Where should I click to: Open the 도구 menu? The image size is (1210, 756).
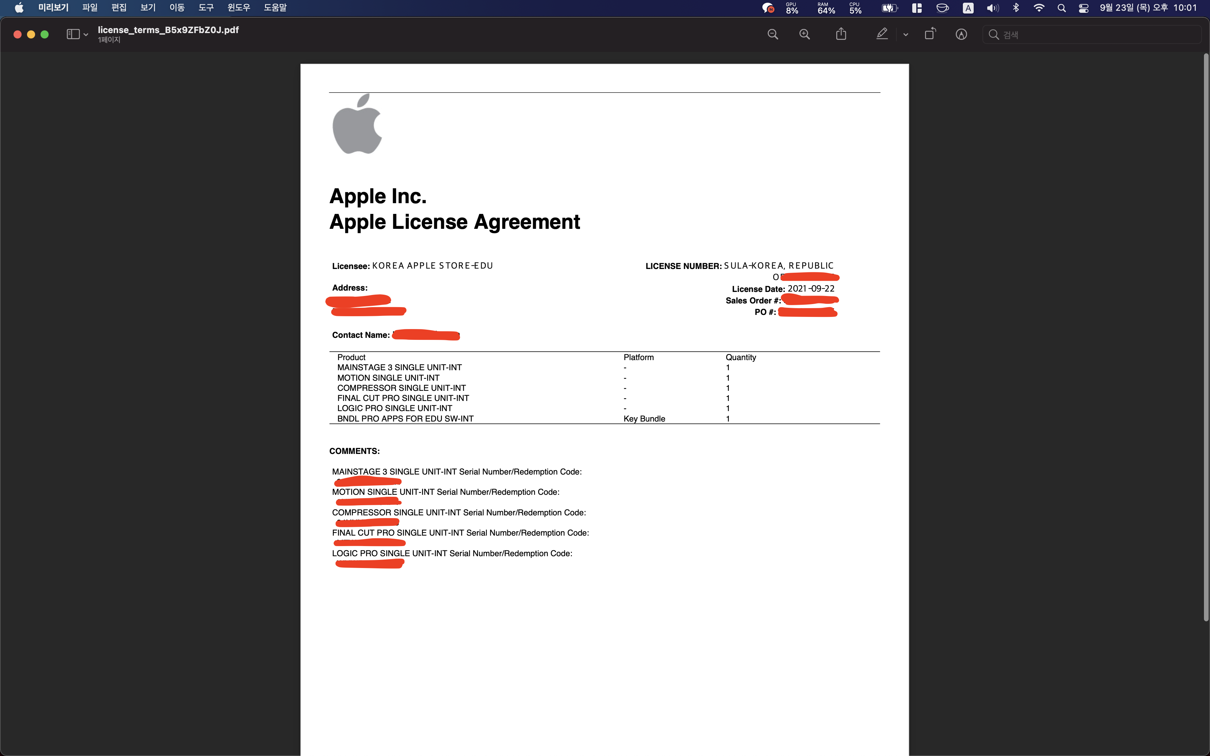tap(206, 7)
